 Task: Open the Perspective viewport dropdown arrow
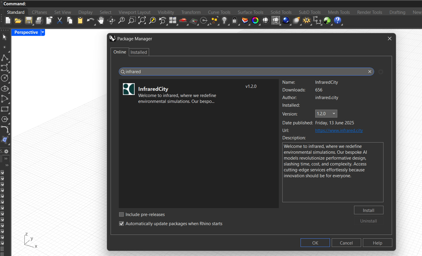[43, 32]
